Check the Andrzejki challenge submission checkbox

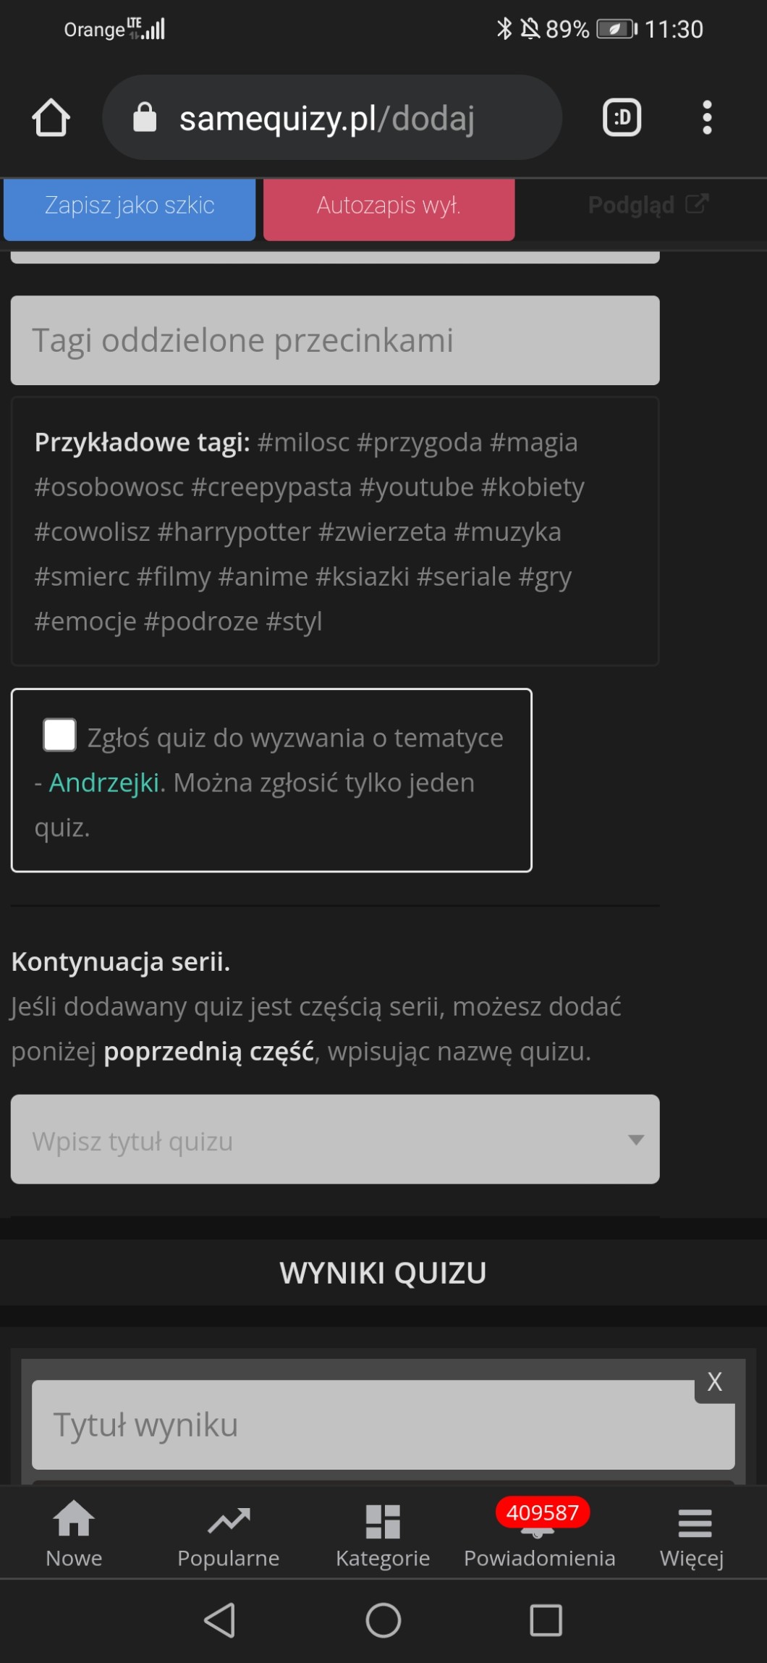59,735
